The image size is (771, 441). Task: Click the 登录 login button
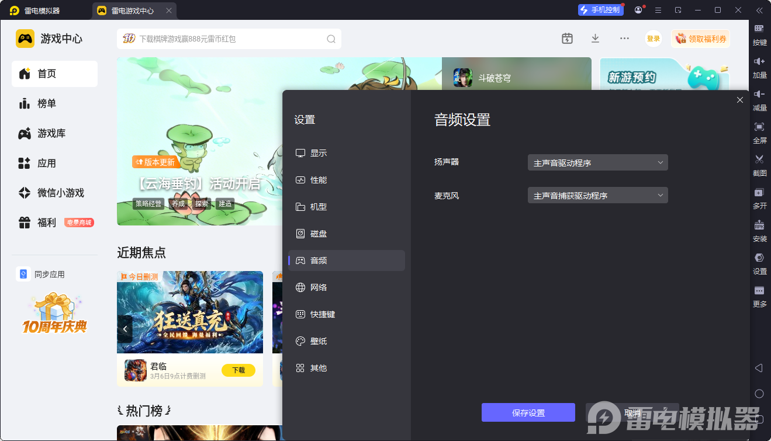coord(654,39)
